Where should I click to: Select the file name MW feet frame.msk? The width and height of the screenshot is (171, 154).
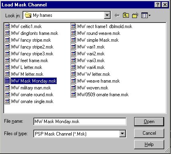(30, 61)
